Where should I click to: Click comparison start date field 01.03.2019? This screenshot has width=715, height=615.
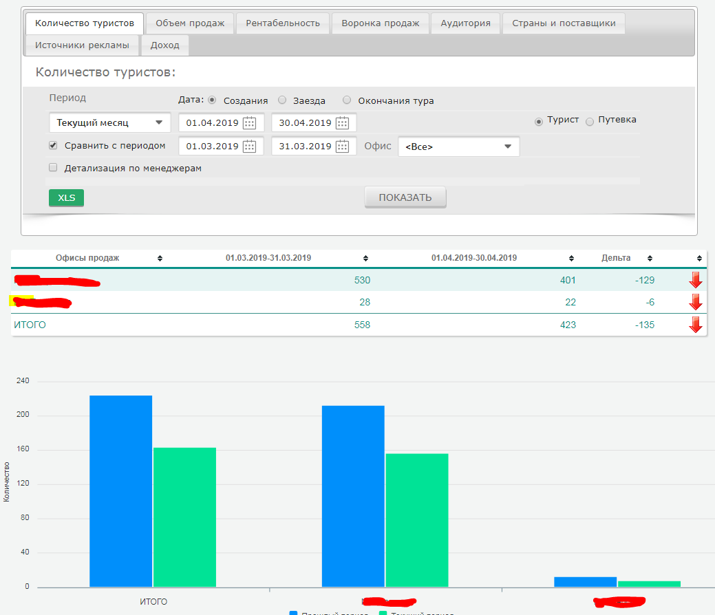pos(221,147)
